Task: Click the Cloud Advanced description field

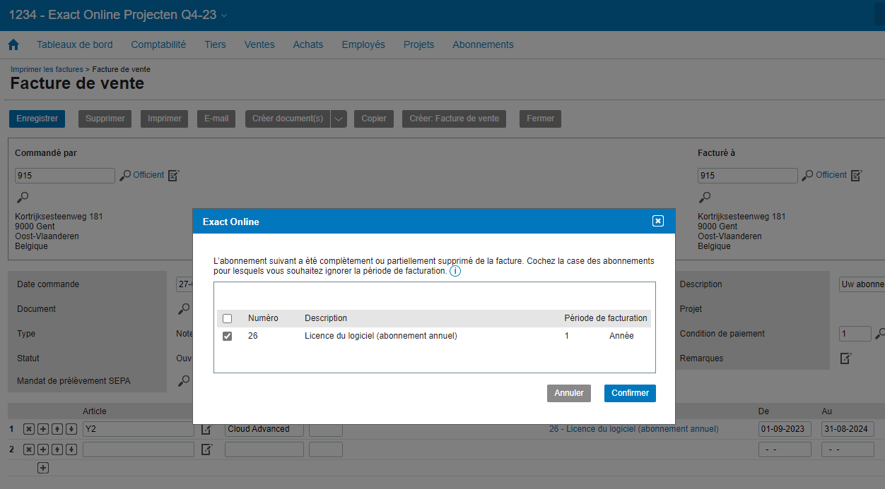Action: [x=265, y=429]
